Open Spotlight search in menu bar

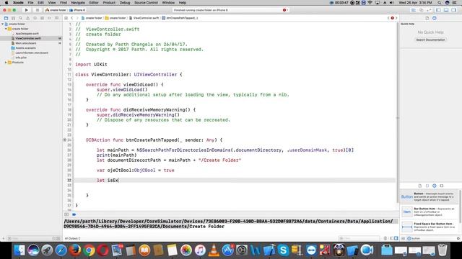440,3
